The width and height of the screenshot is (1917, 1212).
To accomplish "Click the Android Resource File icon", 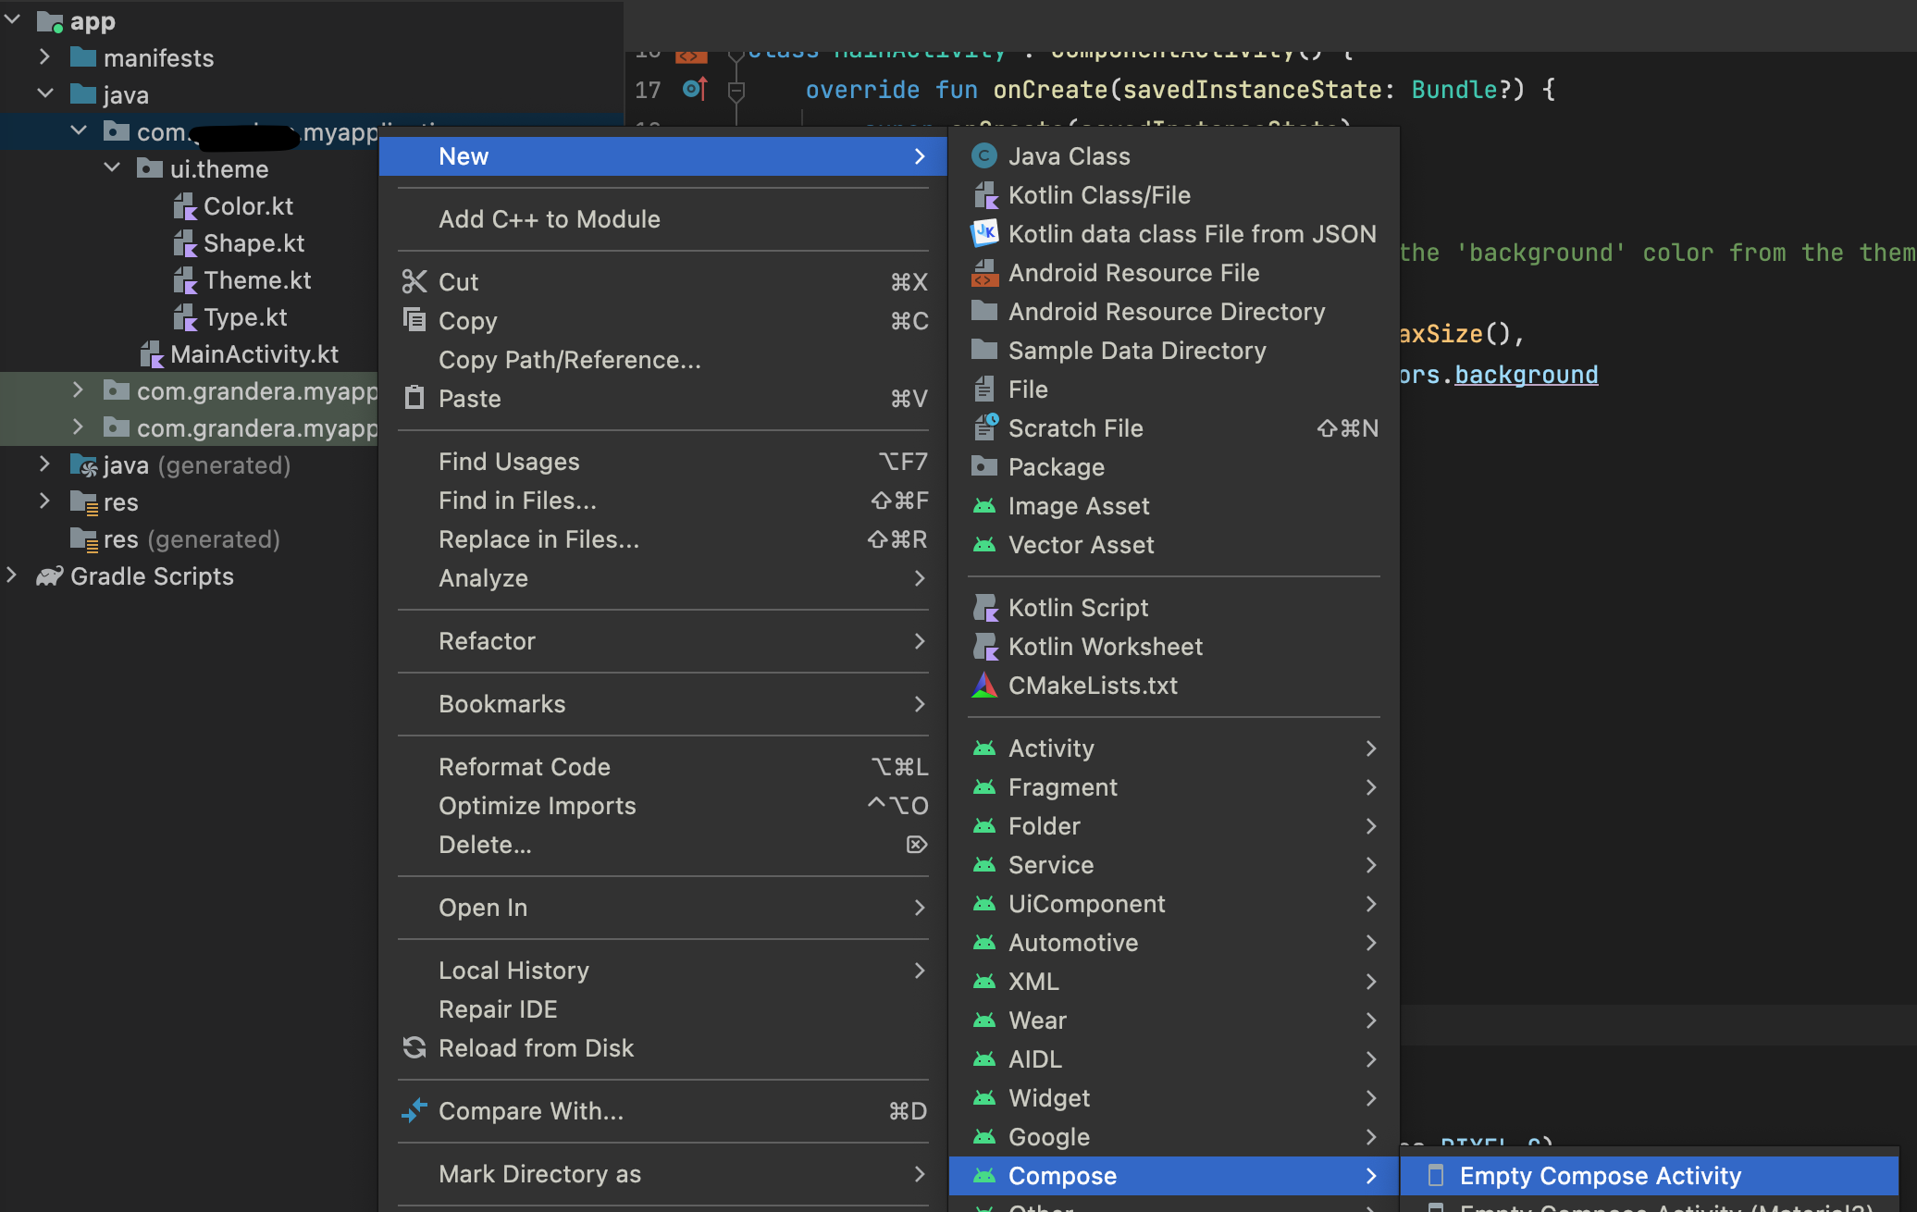I will (983, 273).
